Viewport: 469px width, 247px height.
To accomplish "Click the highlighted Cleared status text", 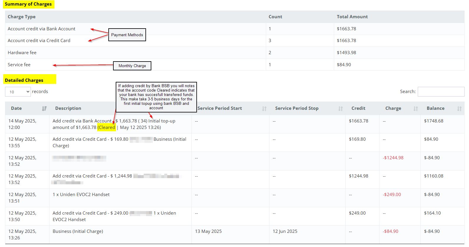I will click(106, 127).
